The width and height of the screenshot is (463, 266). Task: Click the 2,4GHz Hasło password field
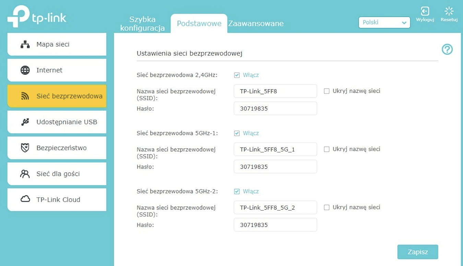(275, 109)
